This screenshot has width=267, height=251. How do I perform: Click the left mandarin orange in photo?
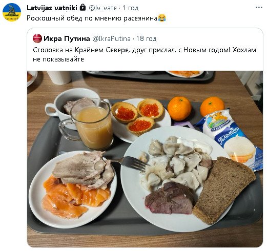179,109
